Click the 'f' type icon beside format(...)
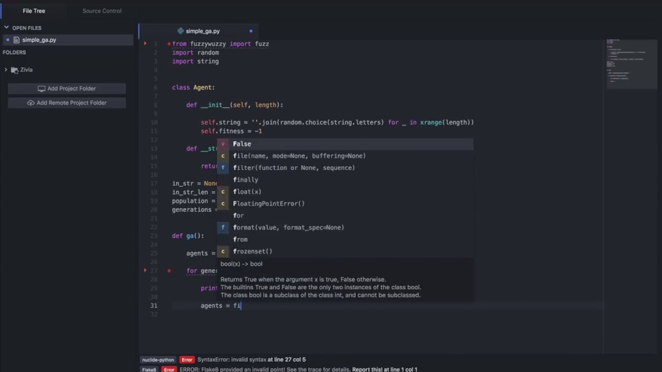Viewport: 662px width, 372px height. pyautogui.click(x=223, y=227)
